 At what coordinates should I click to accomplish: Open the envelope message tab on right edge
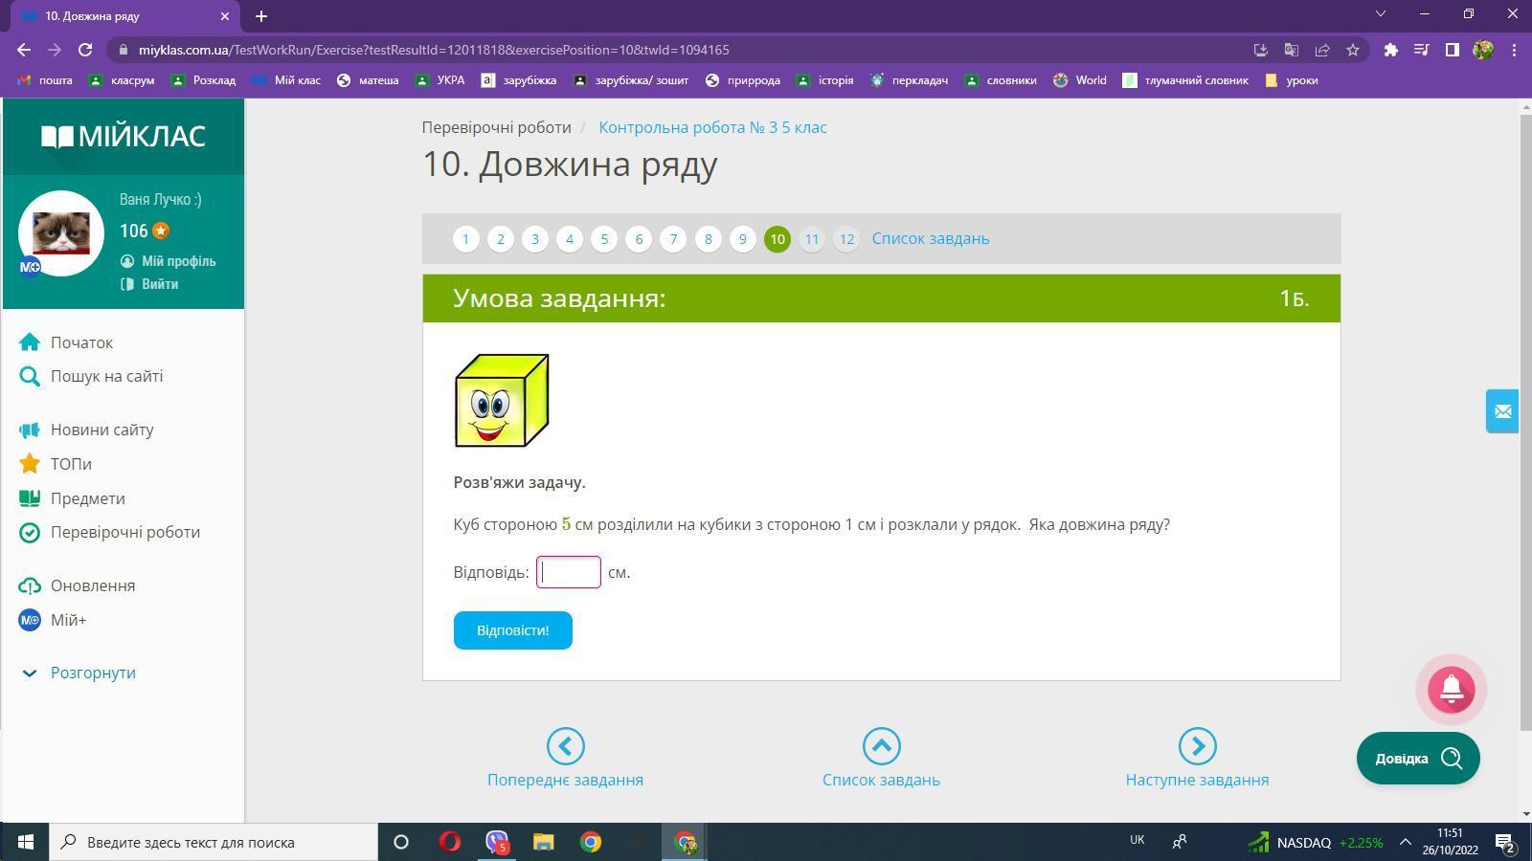point(1502,411)
